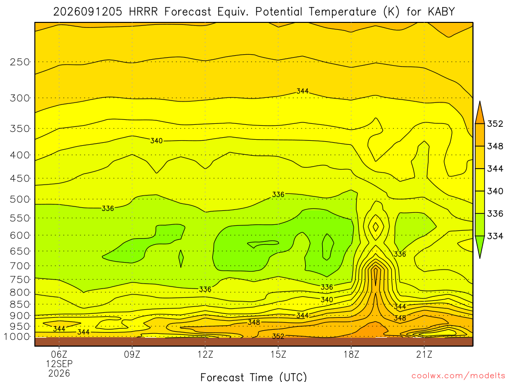Screen dimensions: 510x382
Task: Click the 09Z forecast time tick
Action: click(x=132, y=354)
